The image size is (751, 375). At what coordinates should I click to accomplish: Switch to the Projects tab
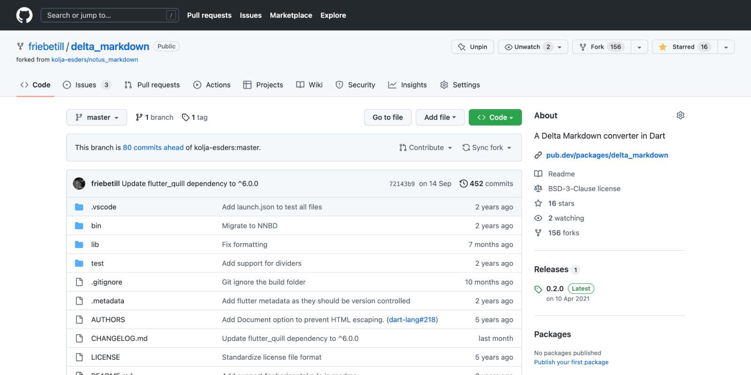point(263,85)
